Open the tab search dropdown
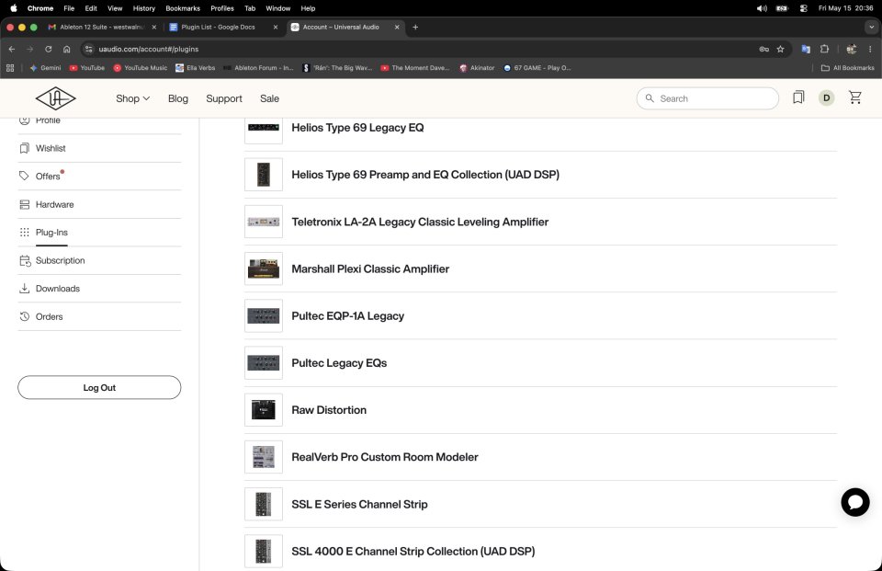Screen dimensions: 882x571 coord(872,27)
